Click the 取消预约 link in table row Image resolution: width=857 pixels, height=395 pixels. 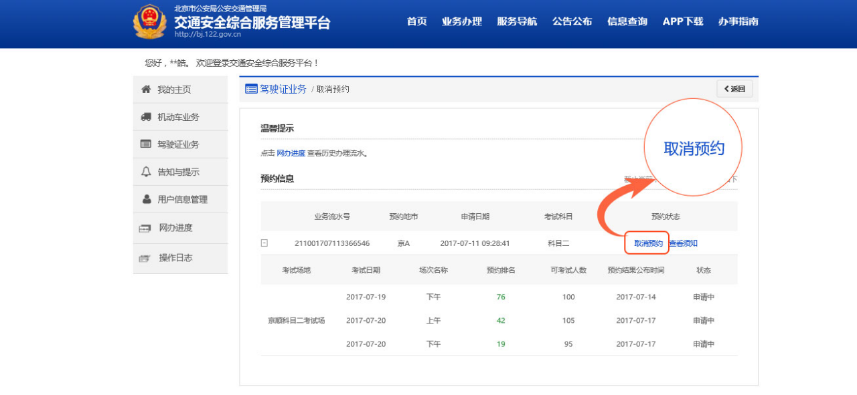pos(648,243)
